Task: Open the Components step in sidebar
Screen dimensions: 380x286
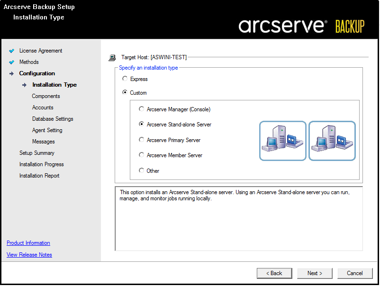Action: [46, 97]
